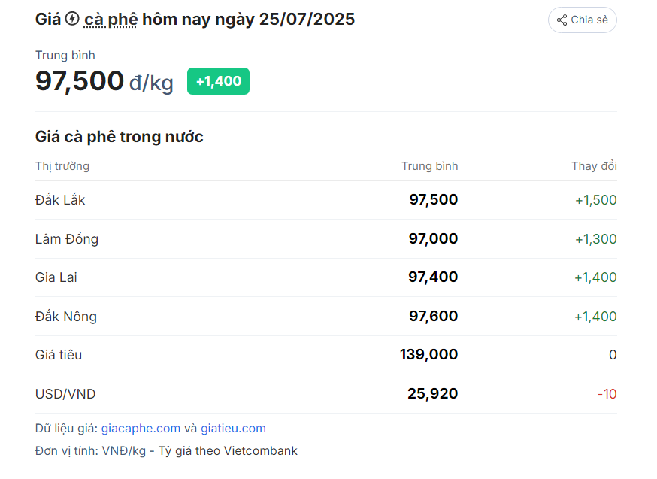Select the Gia Lai market row
The image size is (657, 479).
click(326, 277)
